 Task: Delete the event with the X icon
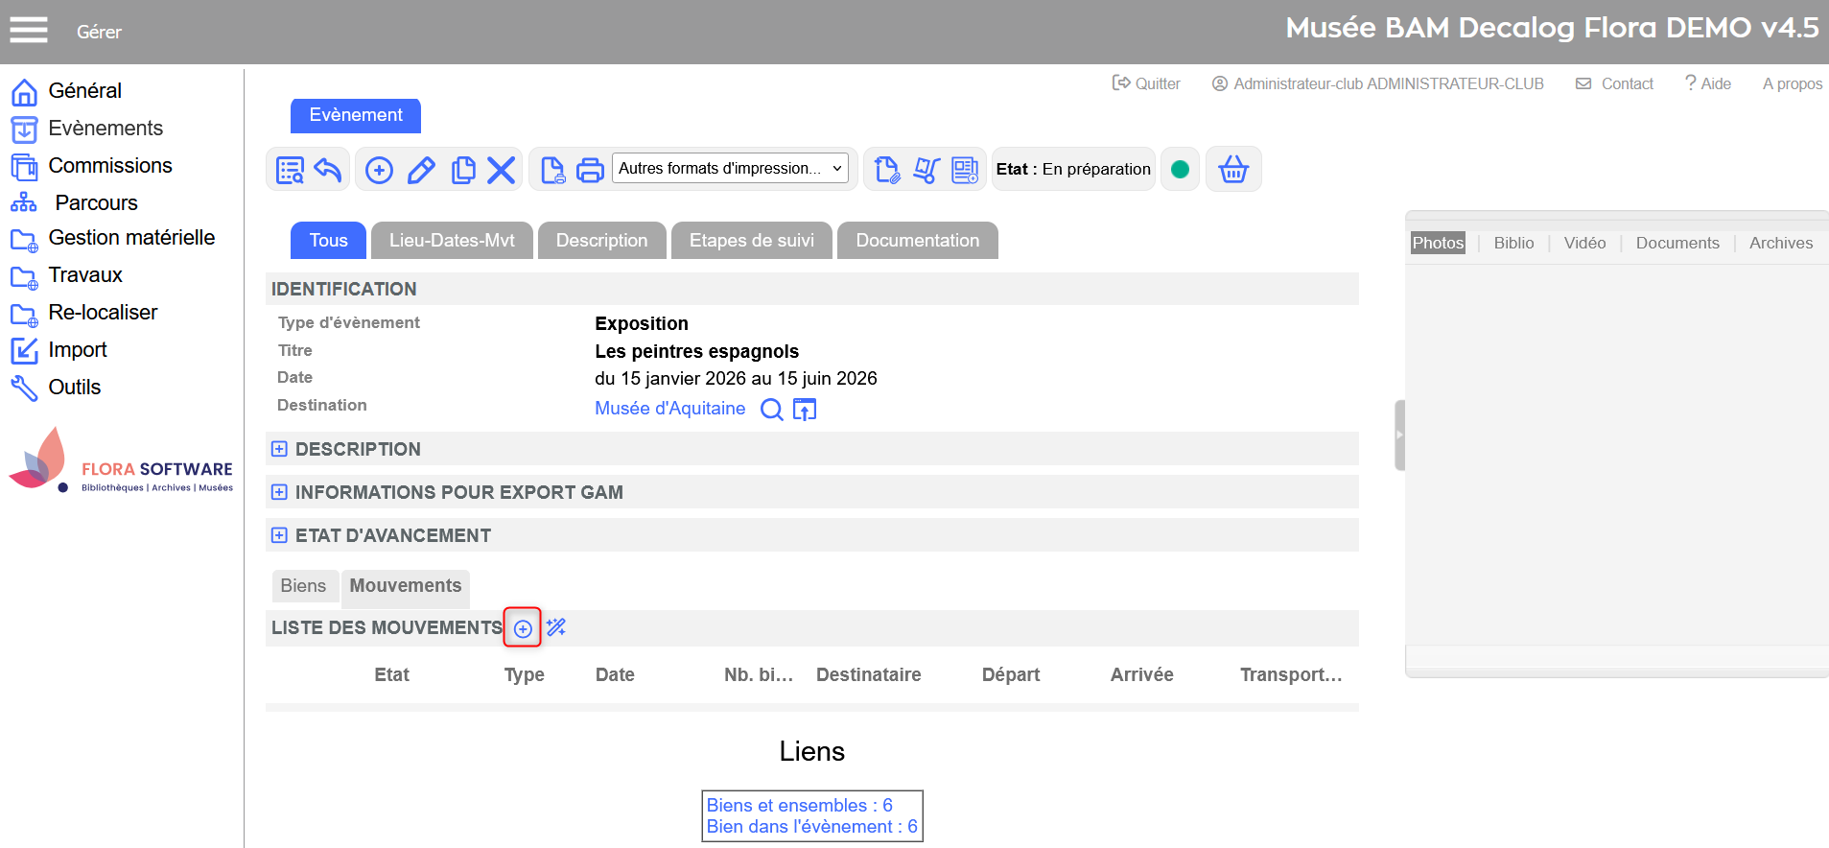tap(501, 171)
